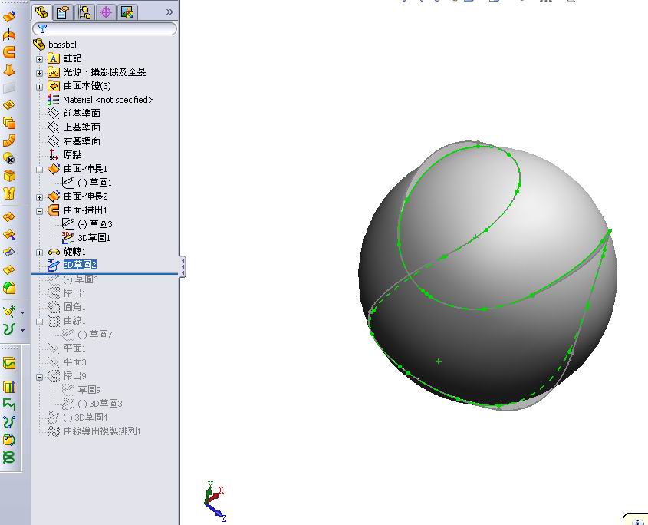Switch to the DisplayManager tab

coord(127,12)
